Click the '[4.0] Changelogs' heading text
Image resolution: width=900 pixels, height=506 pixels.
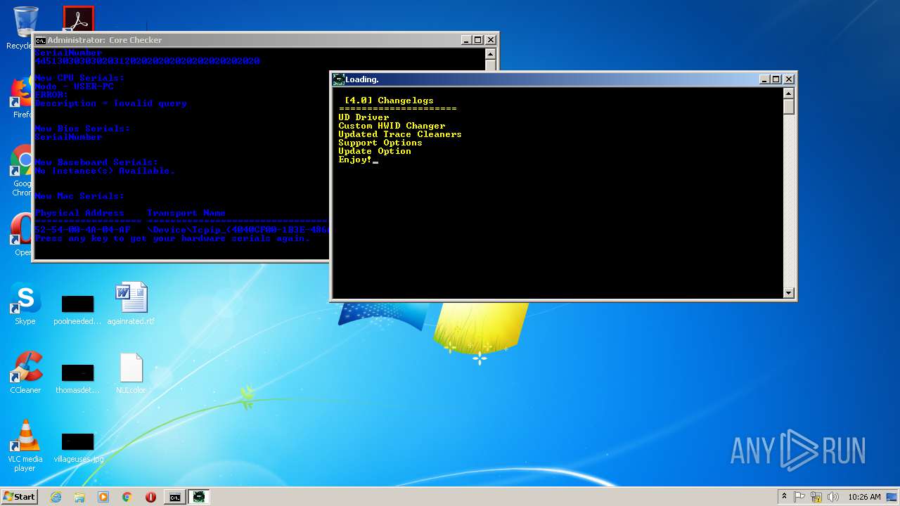point(389,100)
